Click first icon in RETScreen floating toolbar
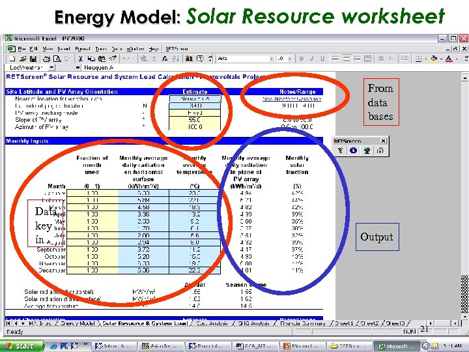The image size is (469, 352). tap(340, 151)
